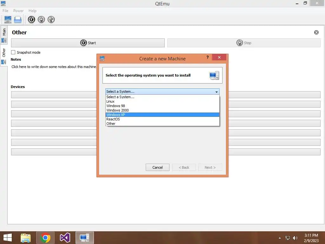The width and height of the screenshot is (325, 244).
Task: Click Cancel in the dialog
Action: pyautogui.click(x=157, y=167)
